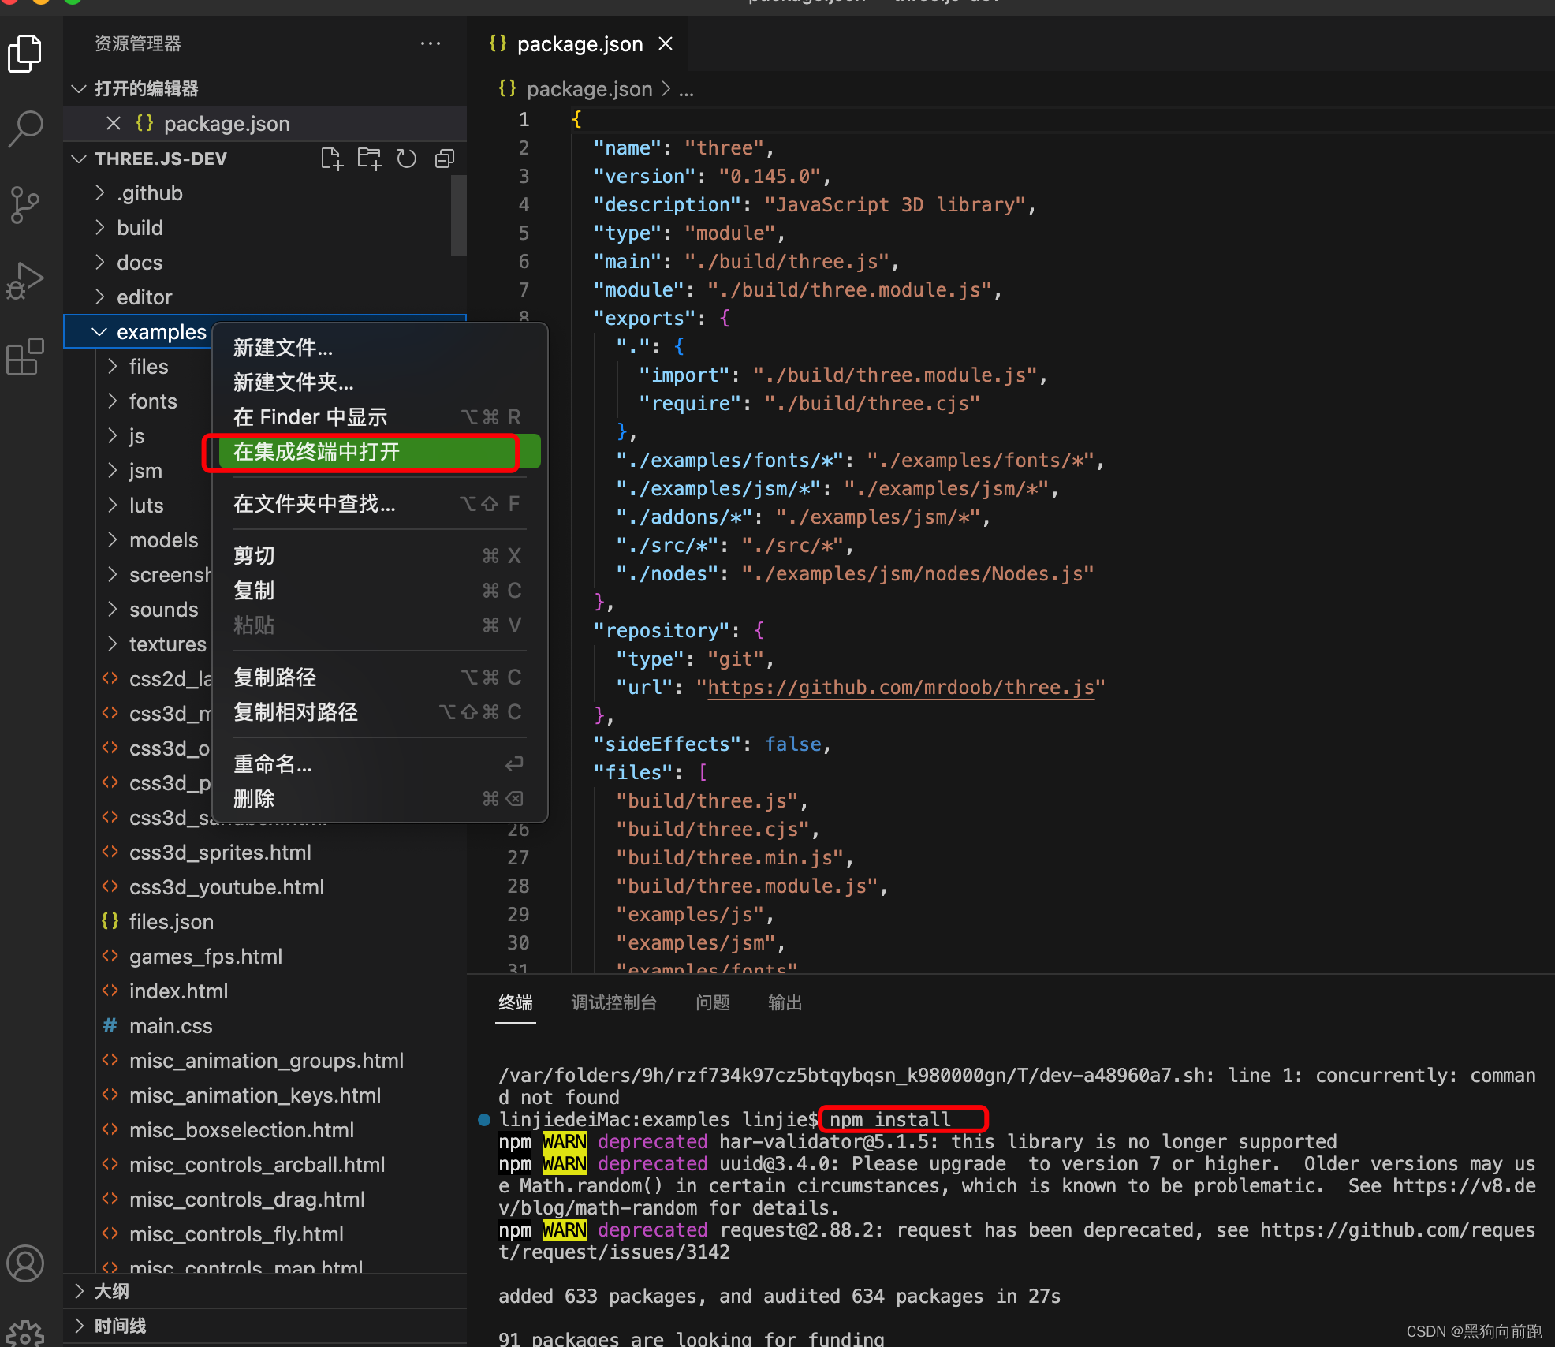Open the Accounts icon in activity bar
1555x1347 pixels.
[x=25, y=1263]
